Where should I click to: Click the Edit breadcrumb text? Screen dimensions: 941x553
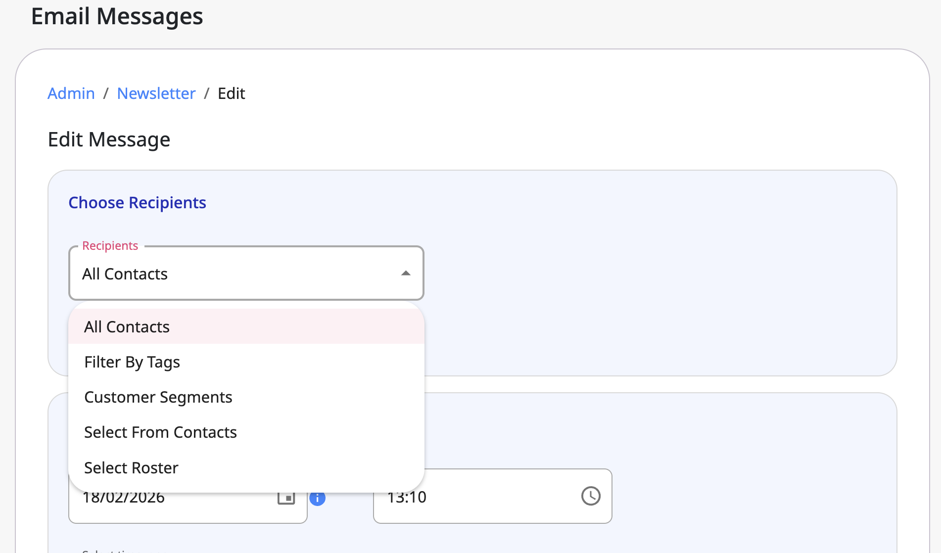point(232,93)
